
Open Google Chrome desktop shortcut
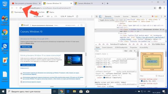coord(5,34)
